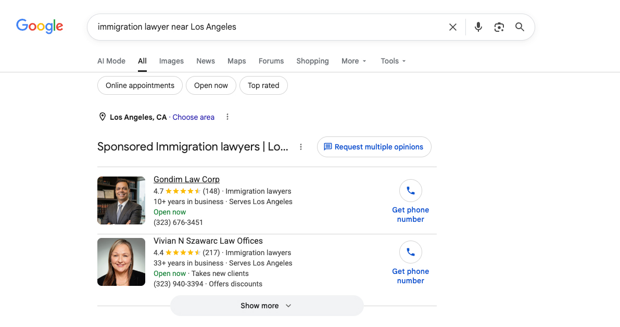Screen dimensions: 620x327
Task: Click Vivian N Szawarc photo thumbnail
Action: (121, 262)
